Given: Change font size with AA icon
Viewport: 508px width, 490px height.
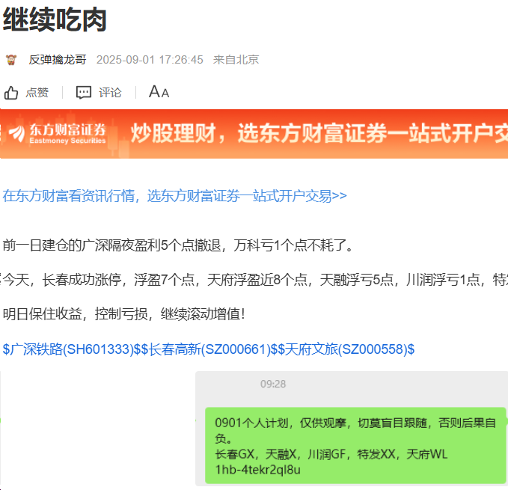Looking at the screenshot, I should pos(159,92).
